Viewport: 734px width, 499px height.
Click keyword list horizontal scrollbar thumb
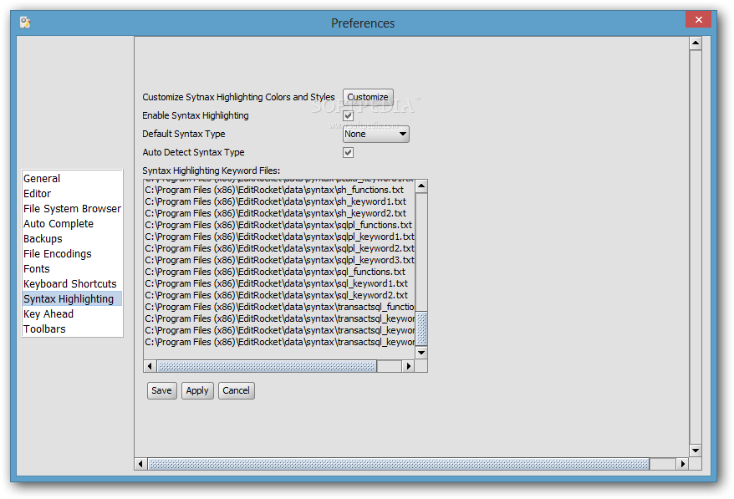click(267, 366)
